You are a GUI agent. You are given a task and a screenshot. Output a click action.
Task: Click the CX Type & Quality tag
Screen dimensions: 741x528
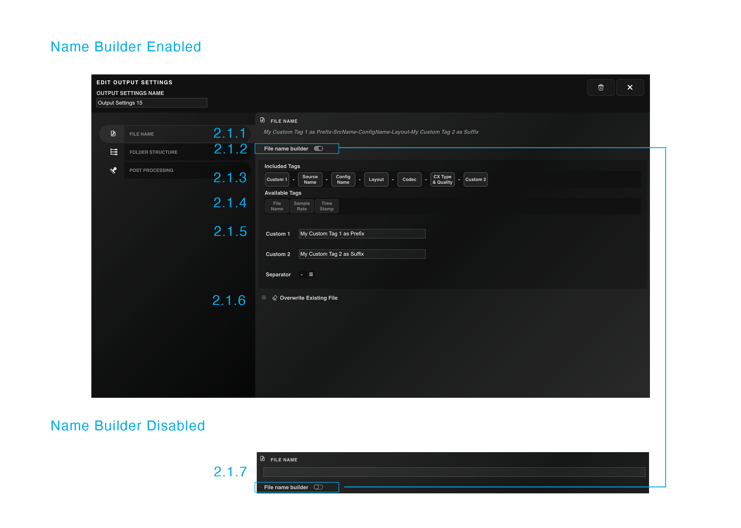(442, 179)
